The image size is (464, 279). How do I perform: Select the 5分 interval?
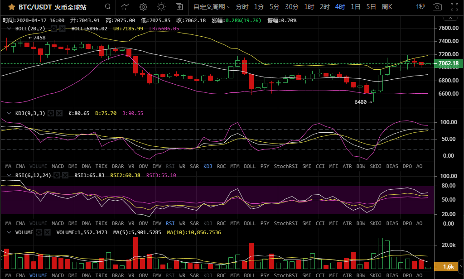click(274, 7)
